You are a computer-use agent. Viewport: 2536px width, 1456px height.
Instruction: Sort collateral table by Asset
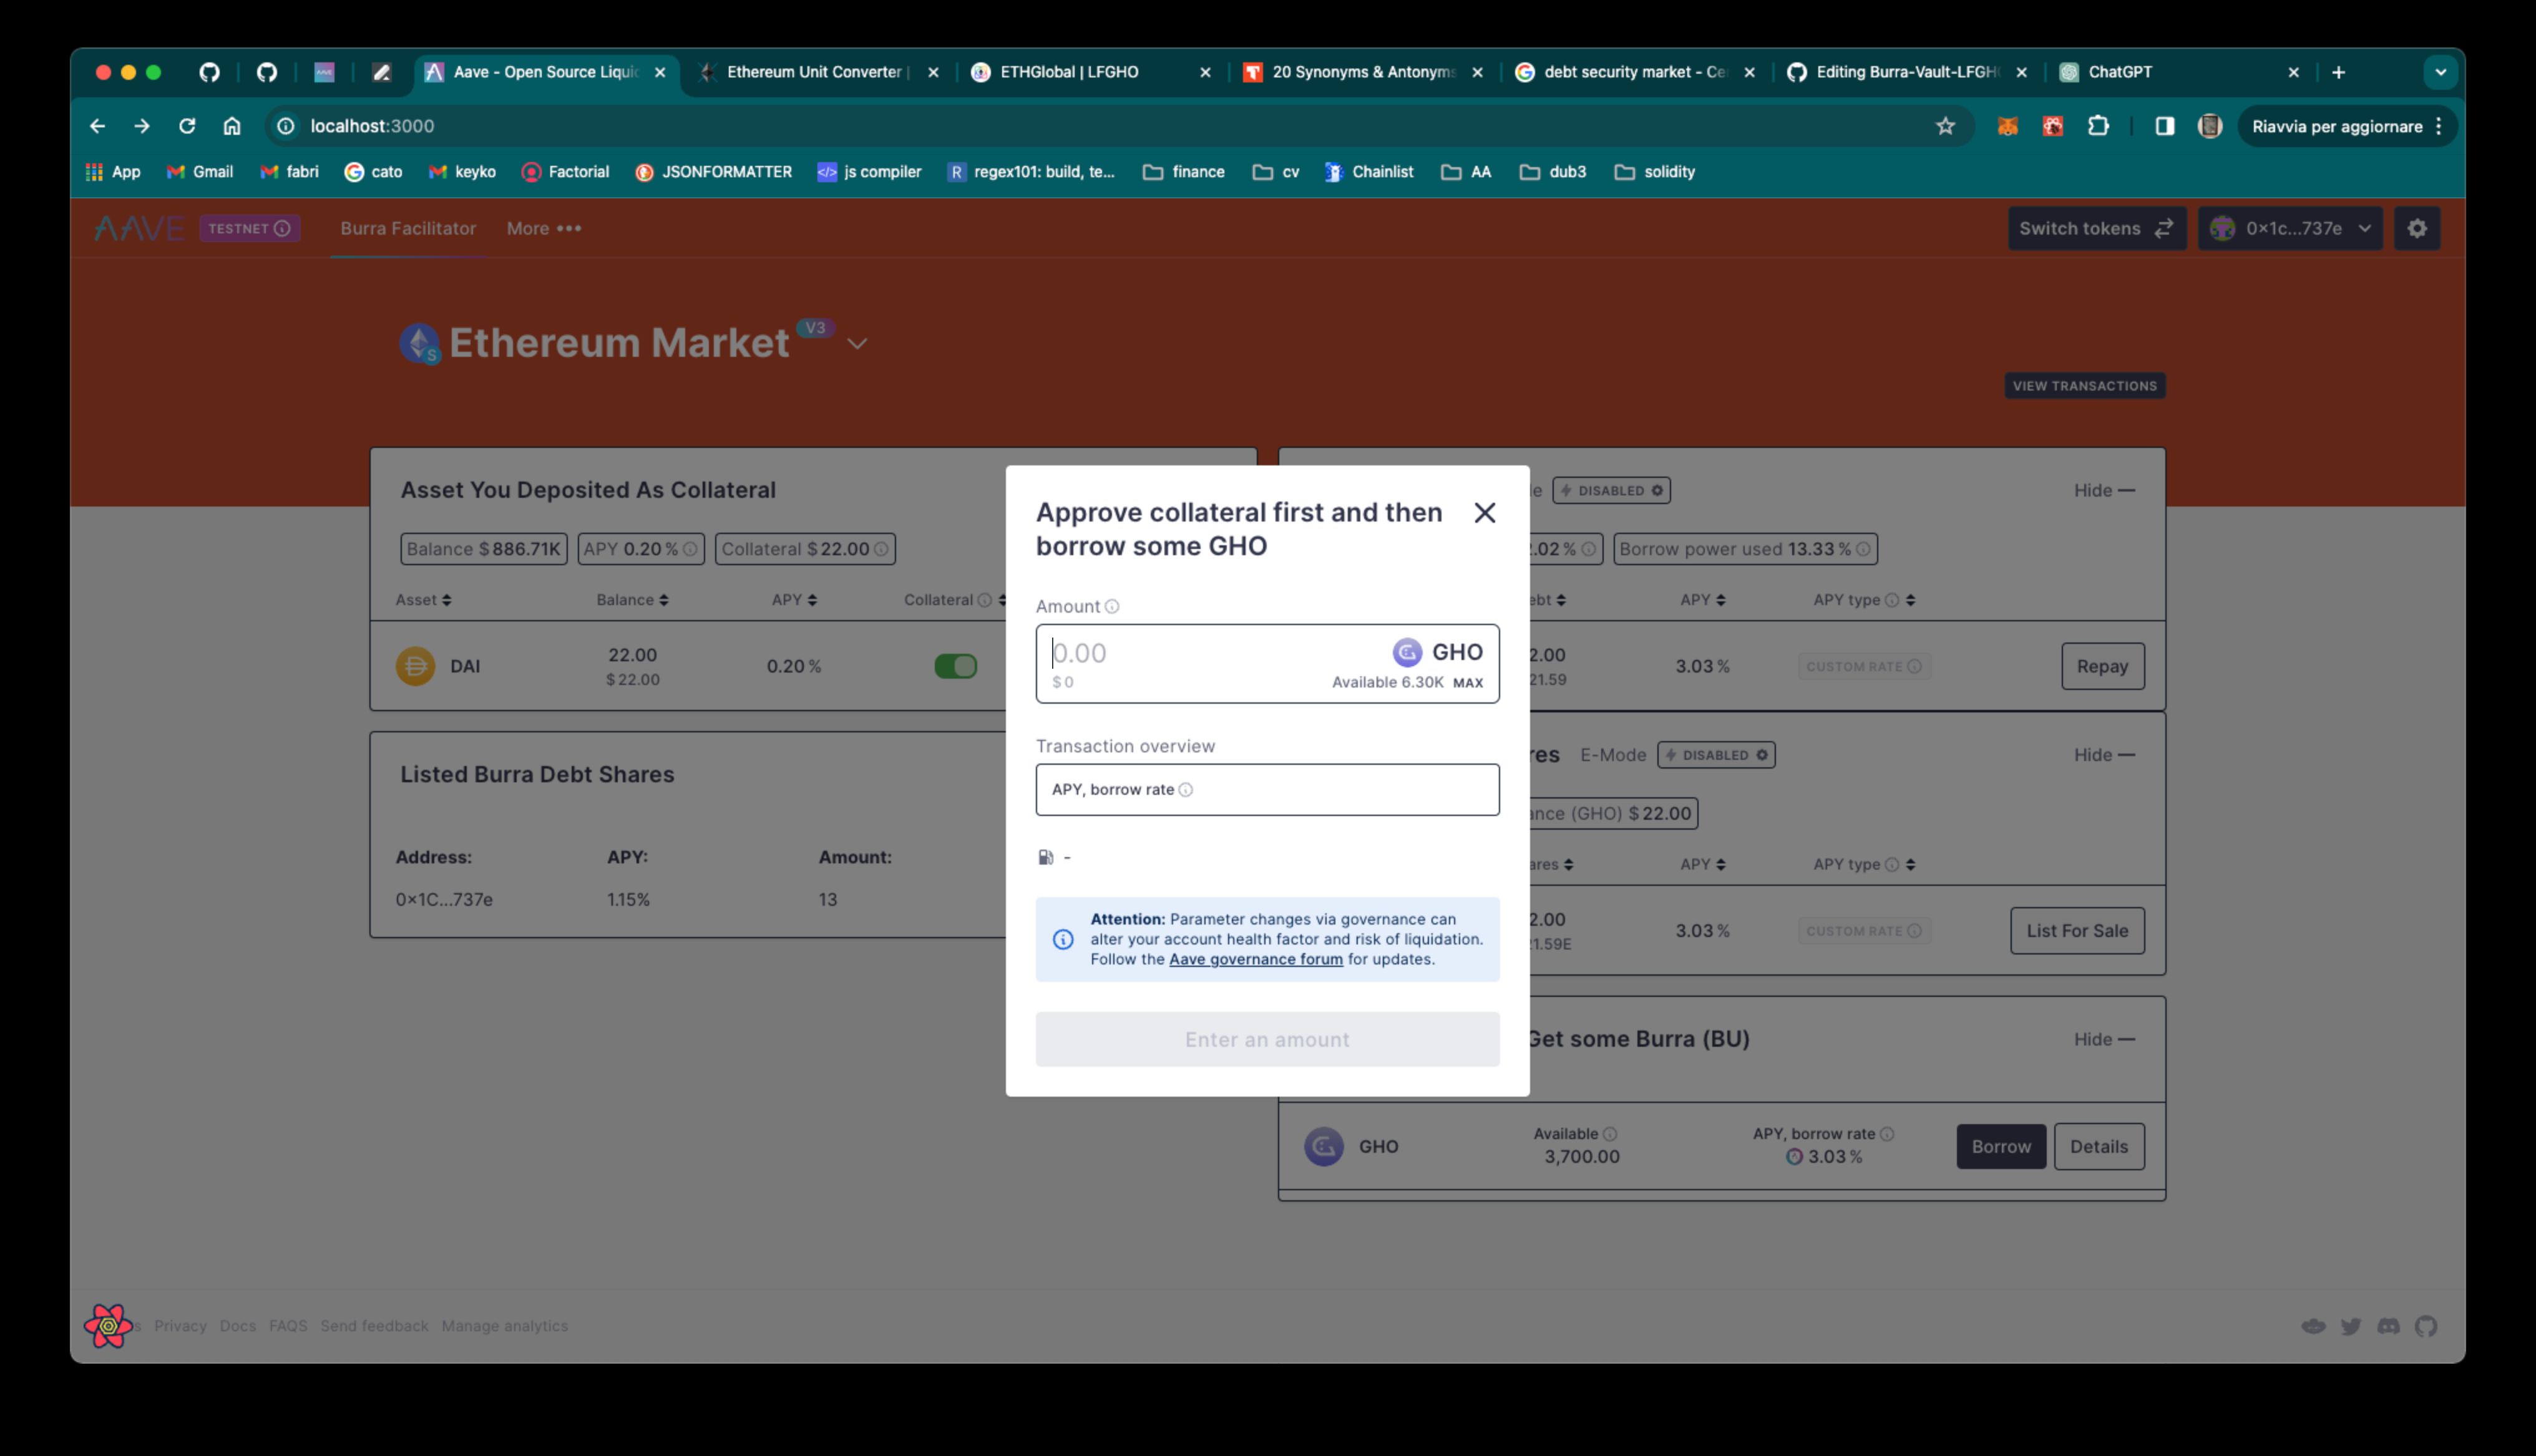coord(423,600)
